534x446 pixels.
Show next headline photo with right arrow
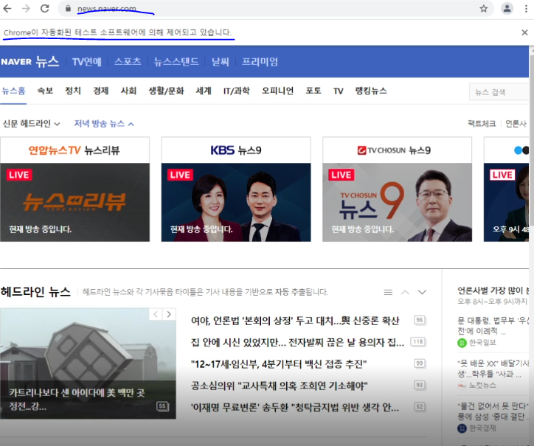point(169,314)
